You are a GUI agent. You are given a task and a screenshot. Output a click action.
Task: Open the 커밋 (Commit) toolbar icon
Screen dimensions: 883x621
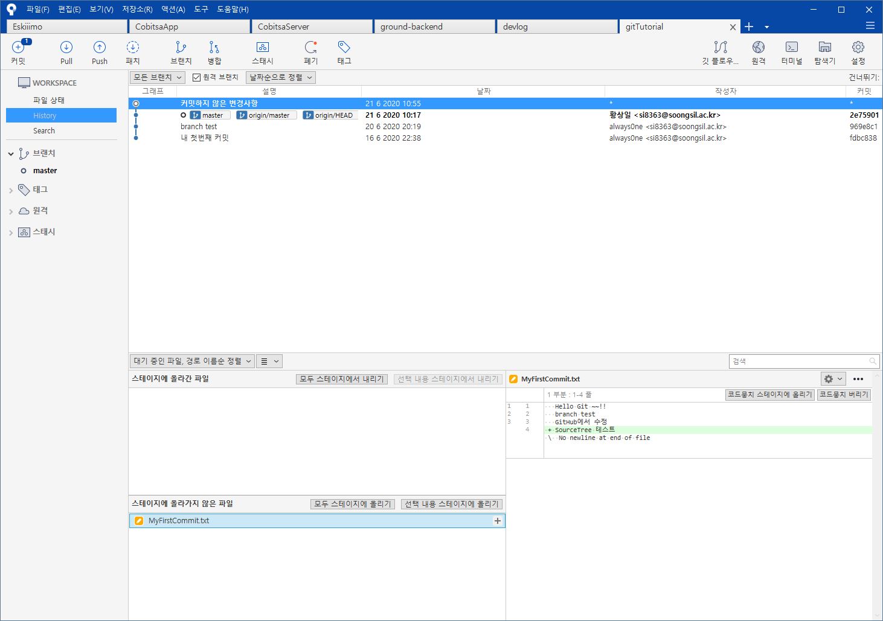19,52
